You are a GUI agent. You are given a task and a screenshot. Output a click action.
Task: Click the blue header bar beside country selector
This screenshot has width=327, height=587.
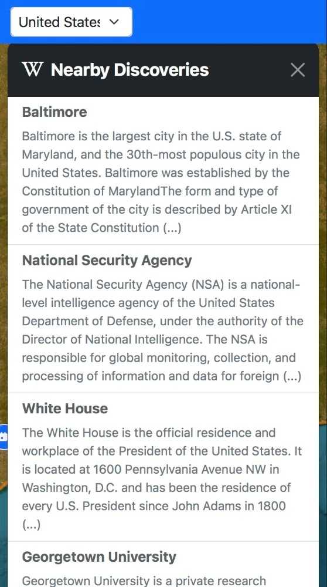pyautogui.click(x=230, y=22)
